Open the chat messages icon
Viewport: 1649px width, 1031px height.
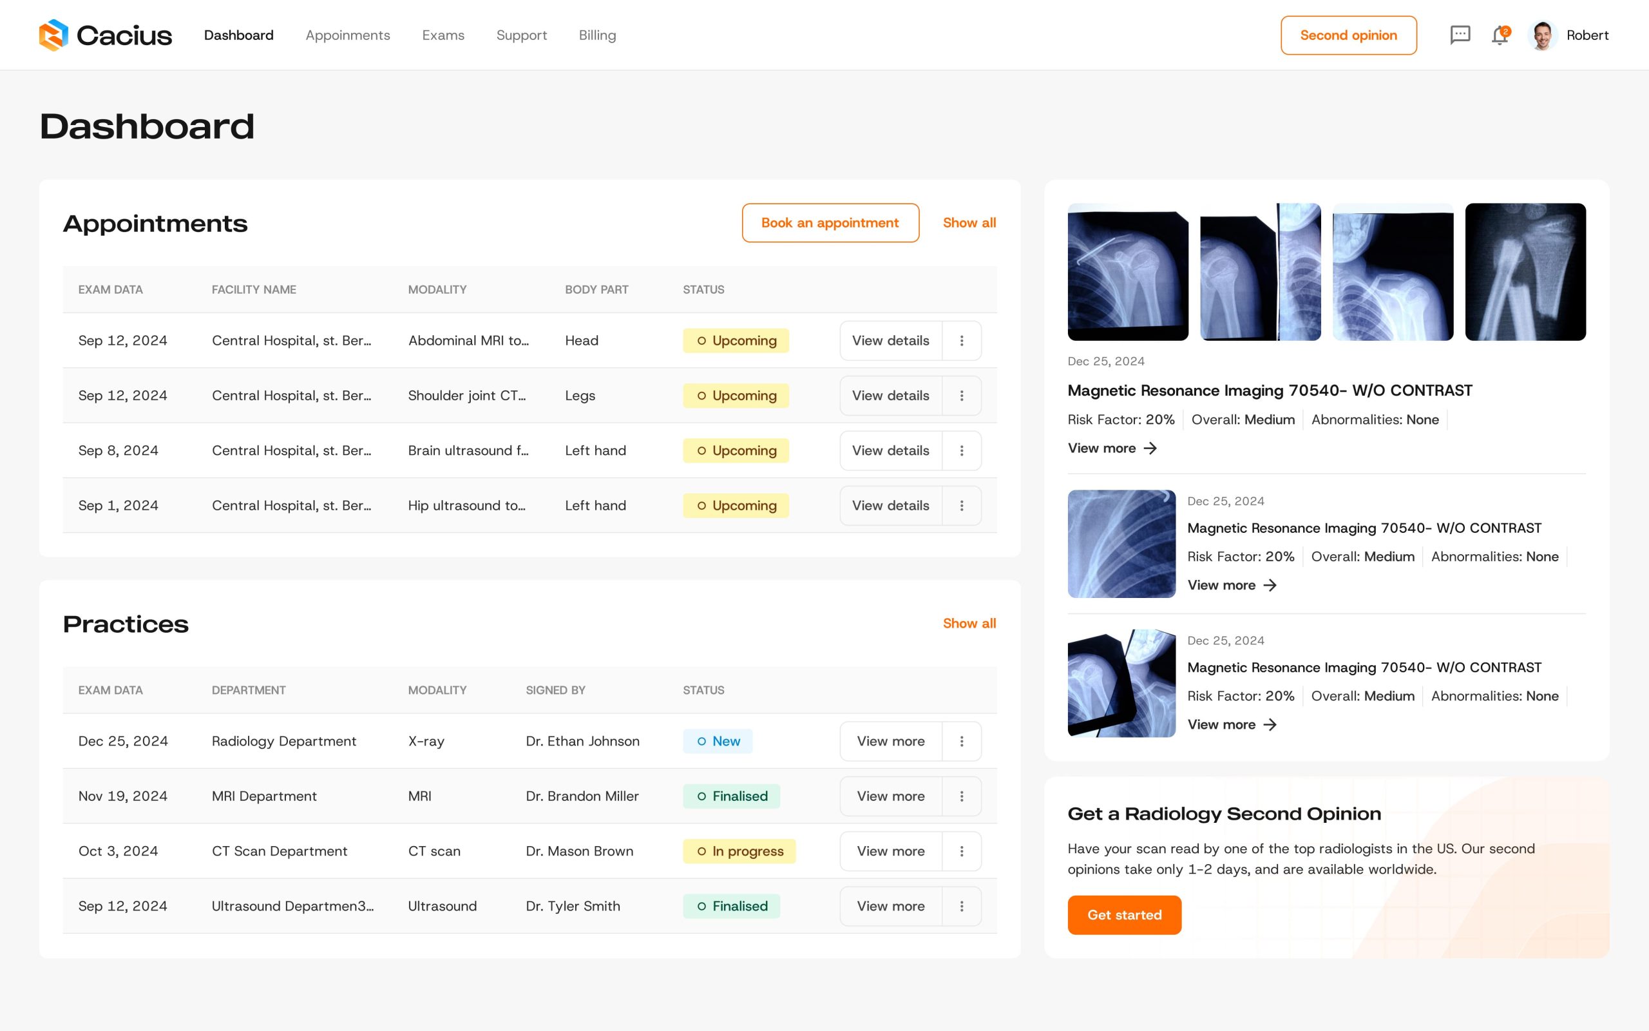(1460, 35)
